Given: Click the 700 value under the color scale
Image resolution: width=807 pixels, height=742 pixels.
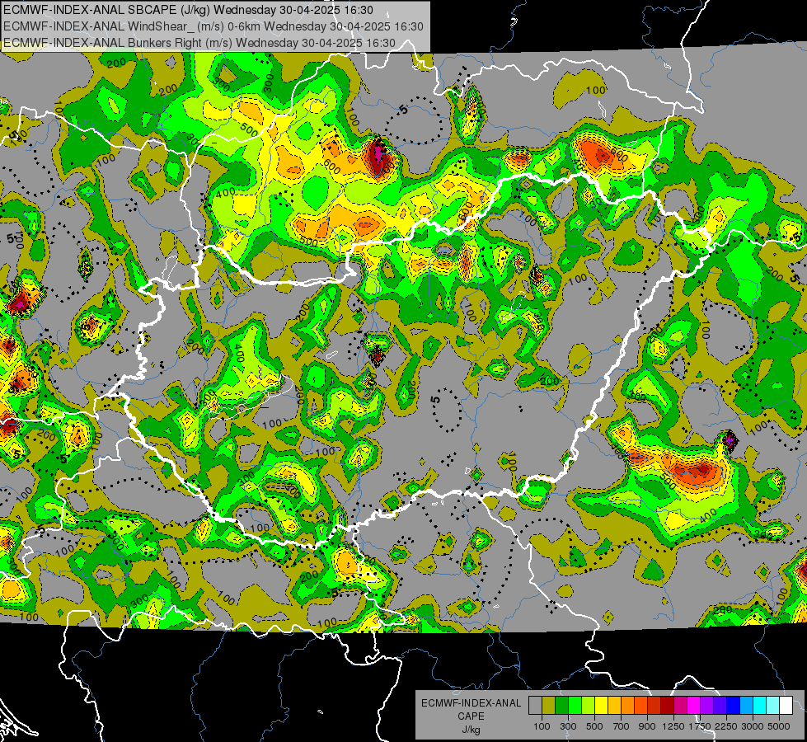Looking at the screenshot, I should pos(622,726).
